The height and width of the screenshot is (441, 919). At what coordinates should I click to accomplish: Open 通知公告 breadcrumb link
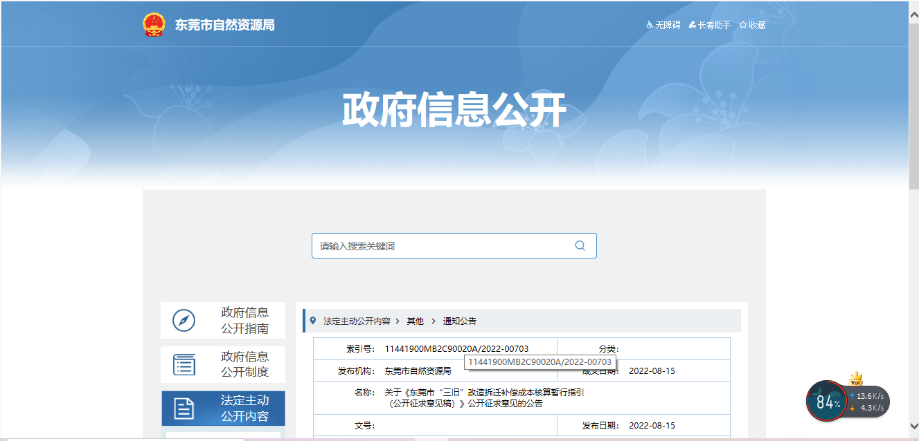click(460, 321)
